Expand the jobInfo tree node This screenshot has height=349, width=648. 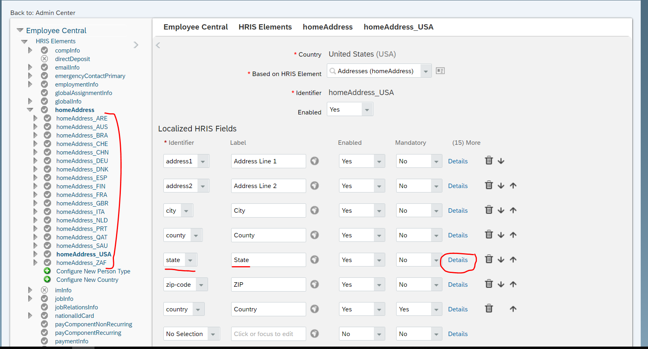(30, 298)
